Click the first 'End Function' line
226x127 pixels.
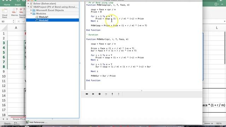(93, 30)
